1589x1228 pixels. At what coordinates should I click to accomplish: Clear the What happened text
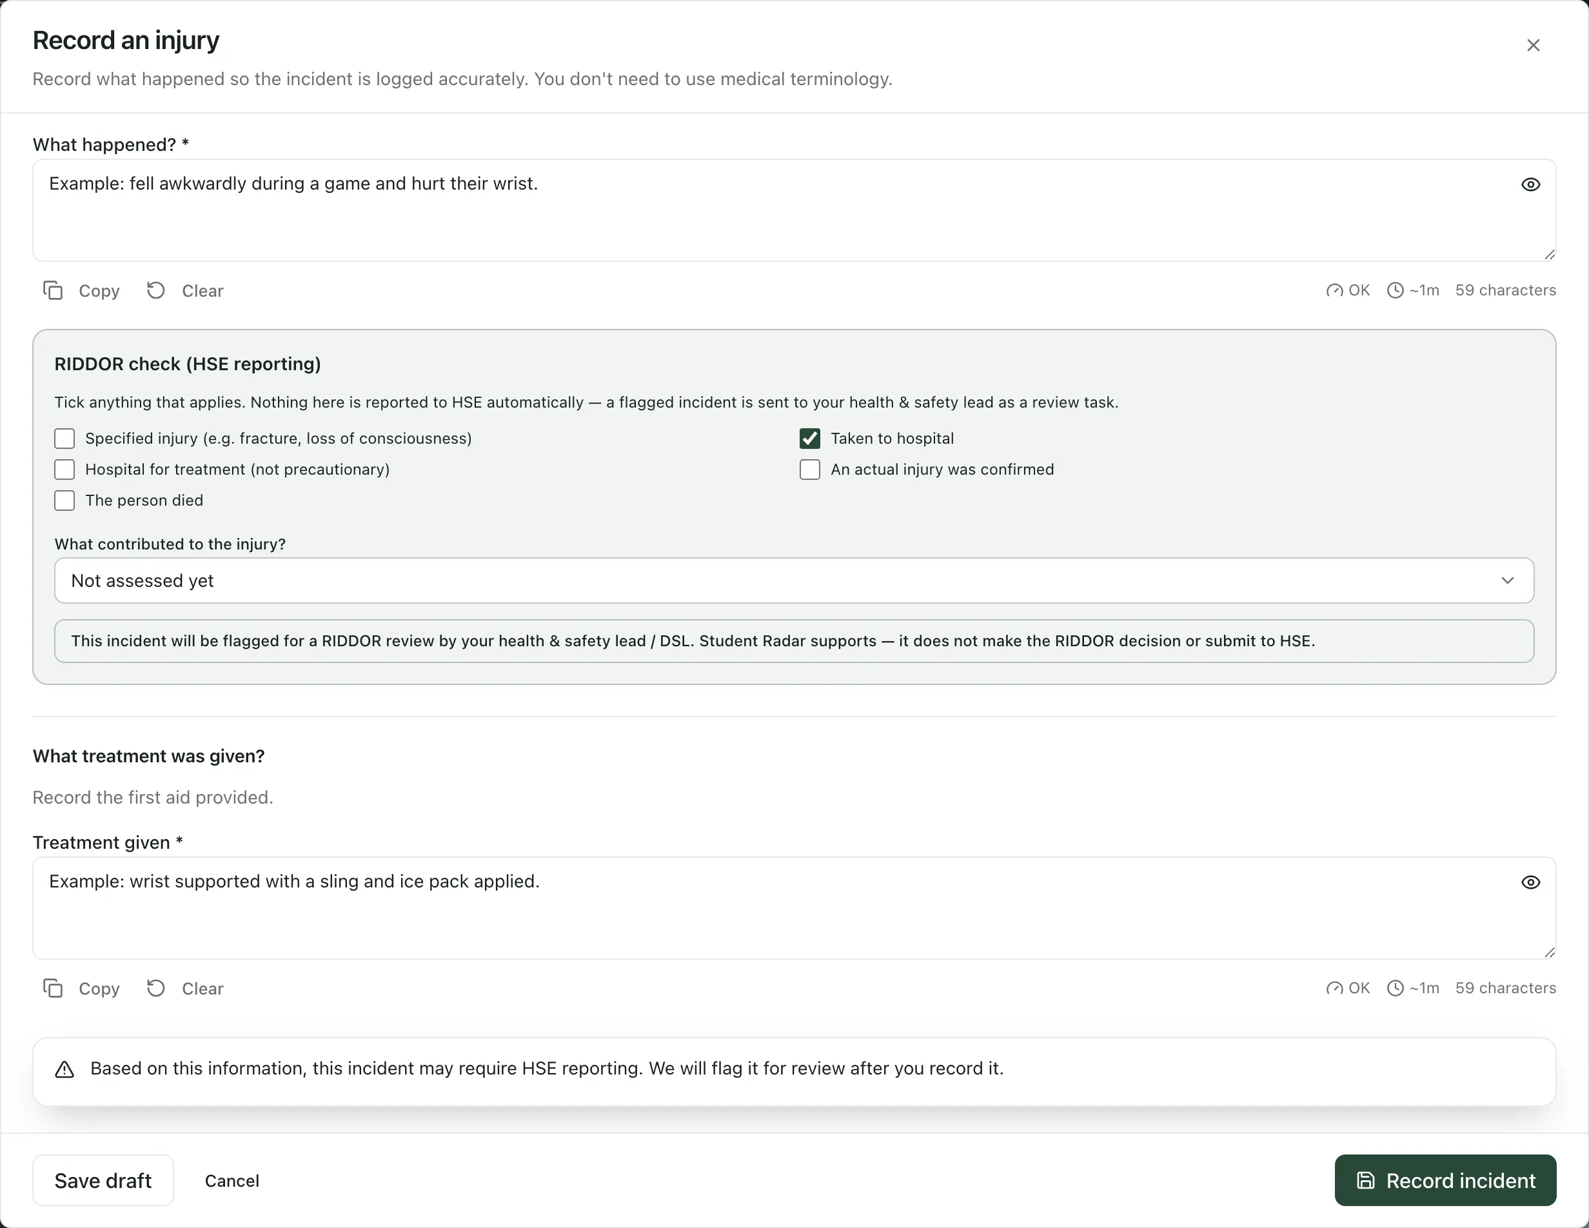(x=185, y=290)
